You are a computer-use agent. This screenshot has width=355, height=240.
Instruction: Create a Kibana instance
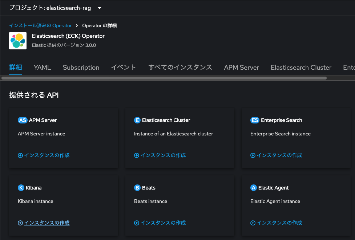point(44,223)
